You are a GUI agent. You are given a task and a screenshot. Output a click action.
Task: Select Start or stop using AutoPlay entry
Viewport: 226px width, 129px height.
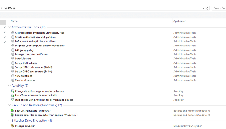tap(44, 100)
